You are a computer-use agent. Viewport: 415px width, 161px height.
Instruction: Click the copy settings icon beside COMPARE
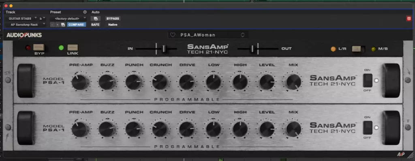coord(63,25)
